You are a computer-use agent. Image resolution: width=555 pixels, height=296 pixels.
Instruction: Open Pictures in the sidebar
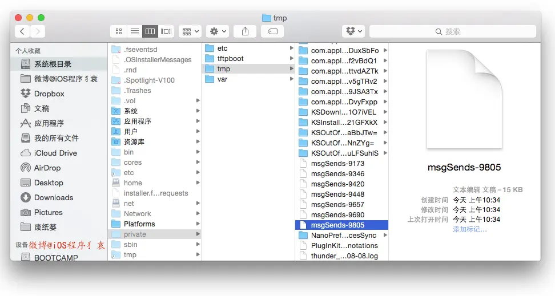[x=59, y=213]
